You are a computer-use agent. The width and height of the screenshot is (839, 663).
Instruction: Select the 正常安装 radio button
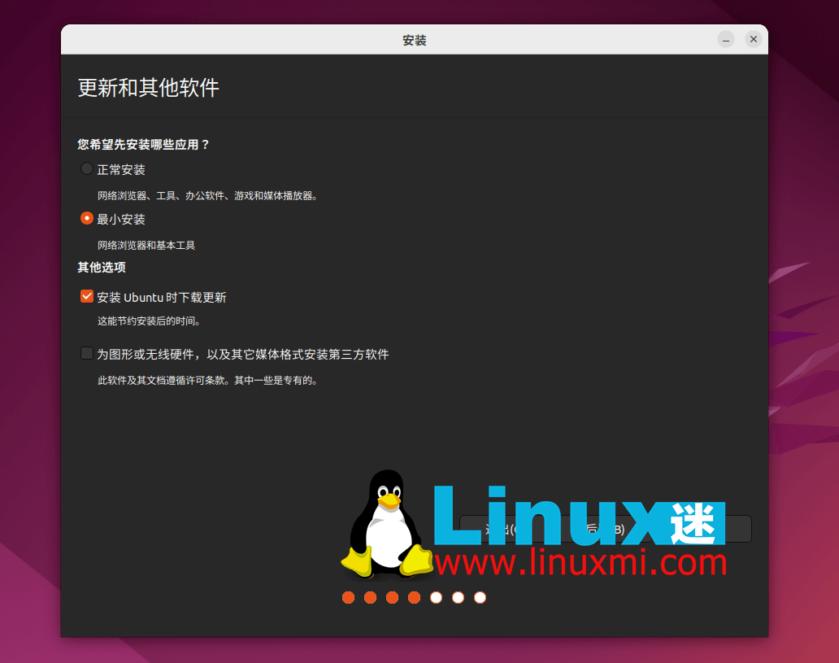(x=86, y=168)
